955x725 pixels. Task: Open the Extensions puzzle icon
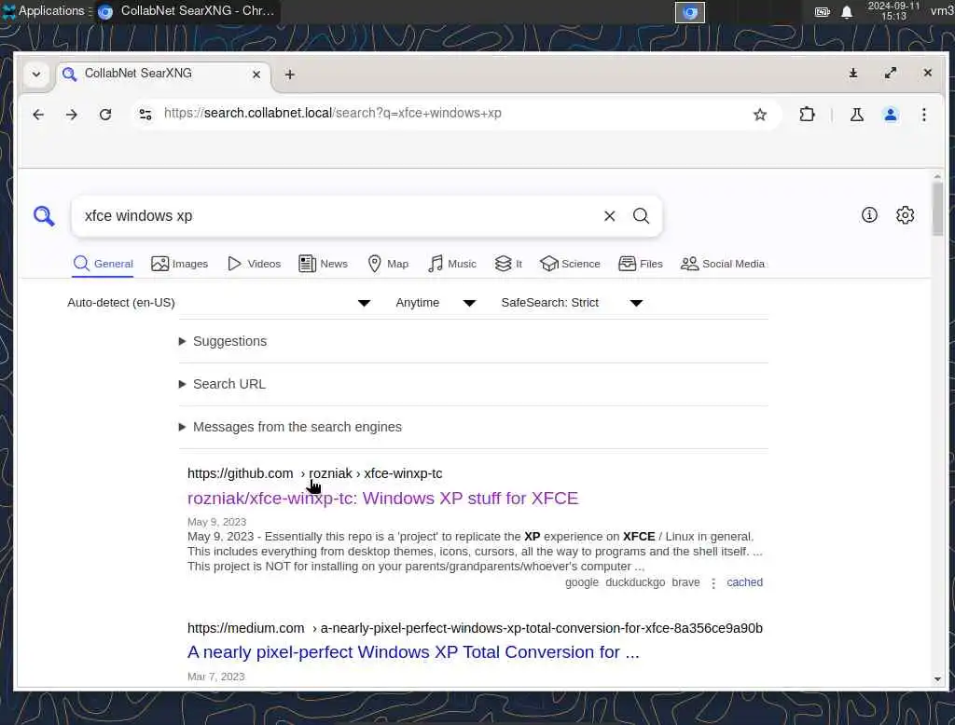tap(807, 115)
